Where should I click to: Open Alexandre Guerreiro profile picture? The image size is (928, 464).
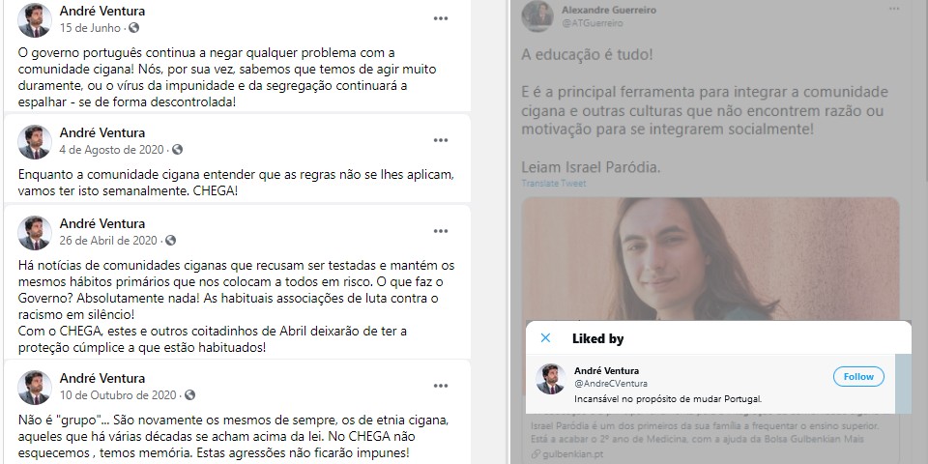[537, 16]
